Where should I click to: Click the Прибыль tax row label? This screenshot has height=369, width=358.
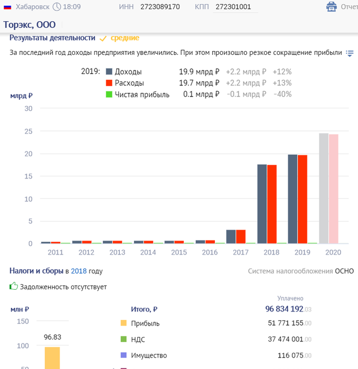tap(145, 323)
